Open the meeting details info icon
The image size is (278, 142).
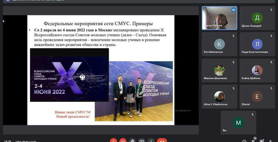pyautogui.click(x=244, y=141)
